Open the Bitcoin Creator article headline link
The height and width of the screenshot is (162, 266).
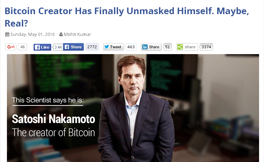pyautogui.click(x=127, y=17)
